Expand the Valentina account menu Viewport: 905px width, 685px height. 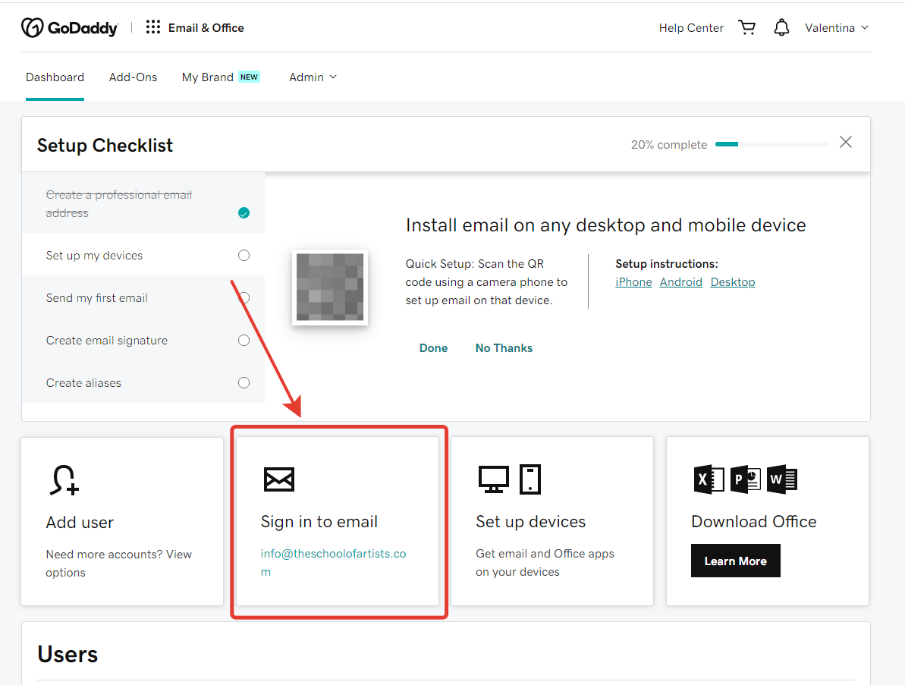pyautogui.click(x=837, y=28)
